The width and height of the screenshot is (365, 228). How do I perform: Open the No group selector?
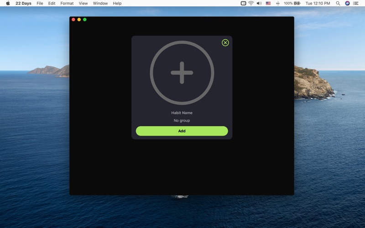(x=182, y=121)
